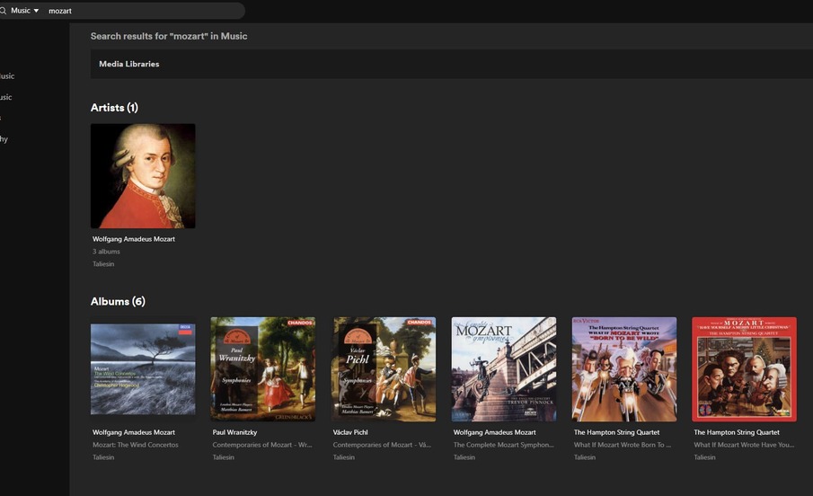Click the Albums (6) section heading
Image resolution: width=813 pixels, height=496 pixels.
pos(118,301)
